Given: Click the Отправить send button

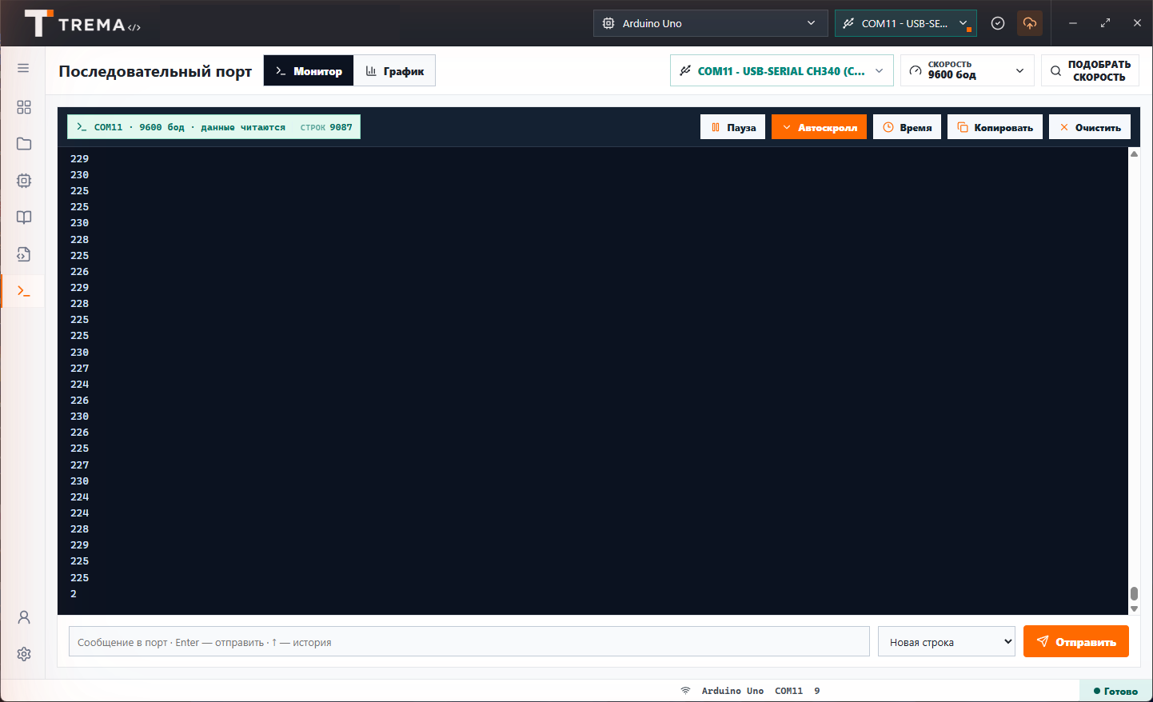Looking at the screenshot, I should (1076, 641).
